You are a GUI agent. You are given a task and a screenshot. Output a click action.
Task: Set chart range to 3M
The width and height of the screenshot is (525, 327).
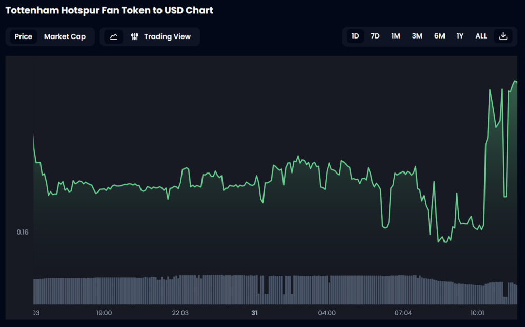(417, 36)
